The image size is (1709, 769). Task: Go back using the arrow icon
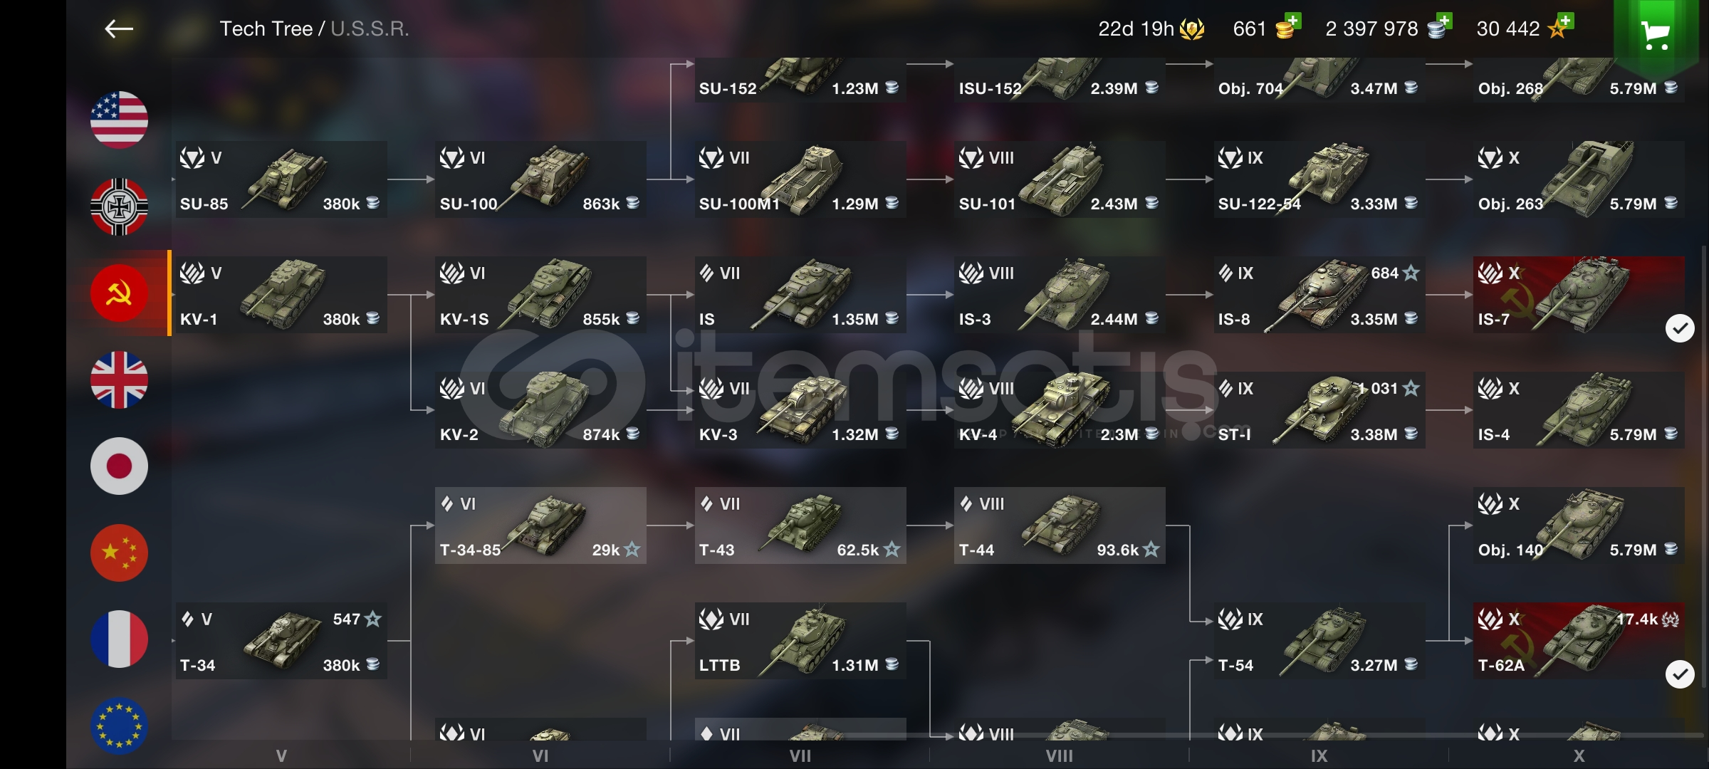(119, 28)
